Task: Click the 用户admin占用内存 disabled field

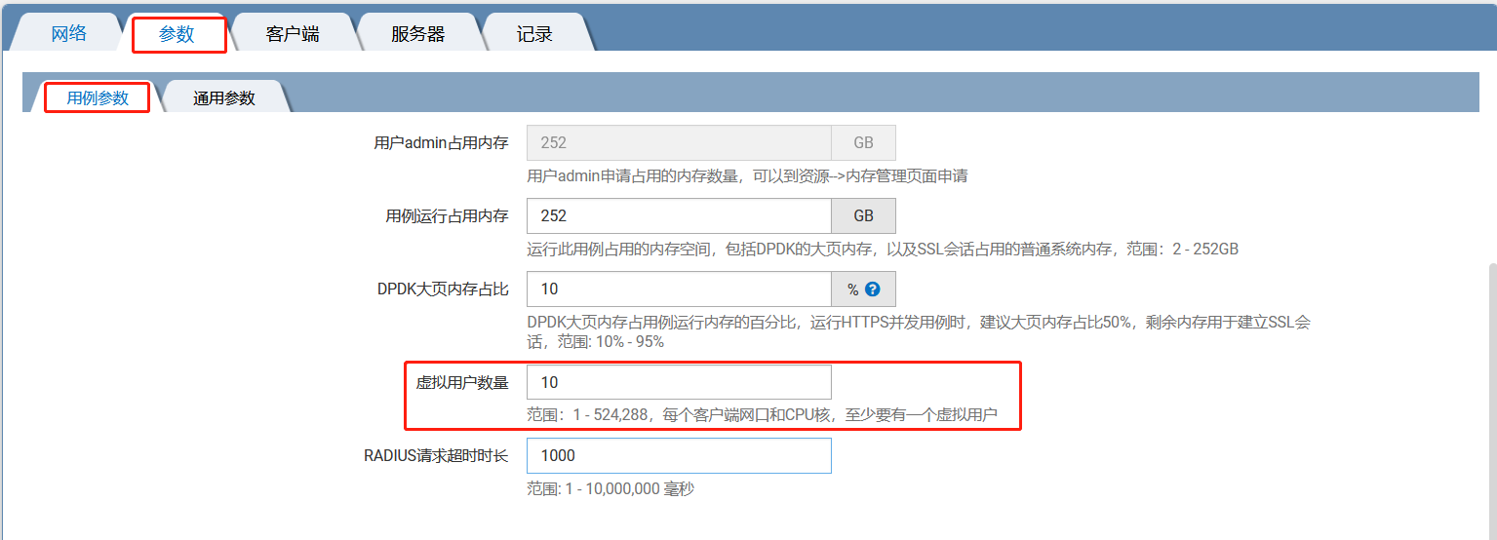Action: click(x=679, y=142)
